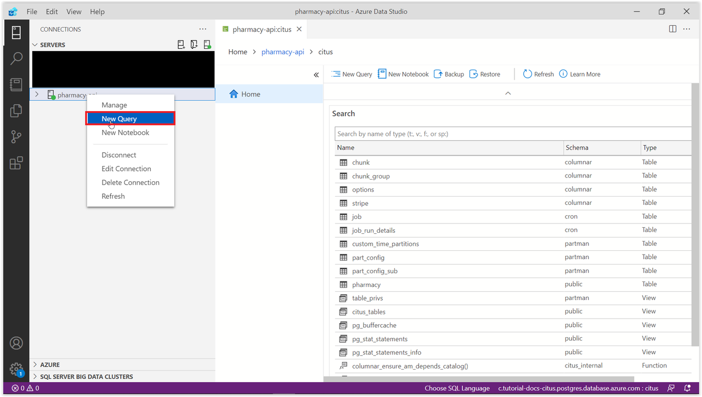Open the Source Control icon

[16, 137]
